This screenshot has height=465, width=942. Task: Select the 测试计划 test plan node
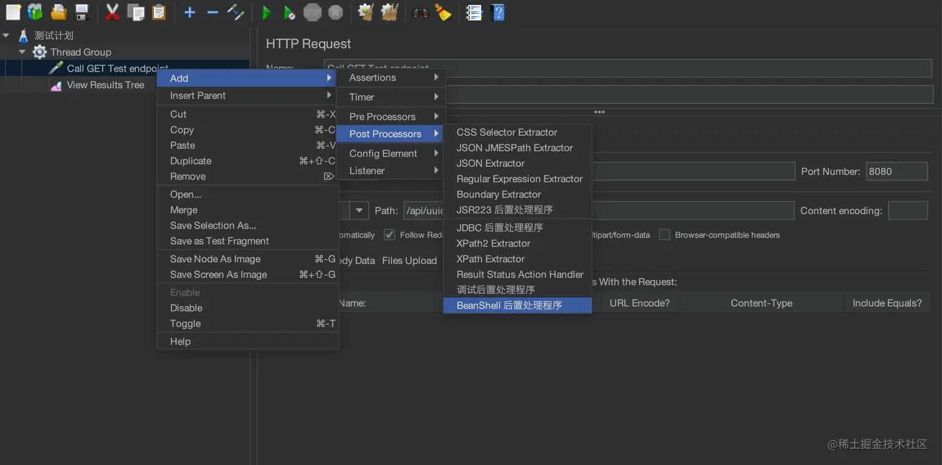(x=54, y=35)
